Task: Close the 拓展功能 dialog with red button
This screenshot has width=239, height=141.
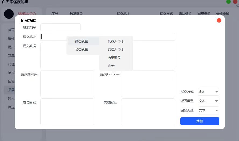Action: pos(219,20)
